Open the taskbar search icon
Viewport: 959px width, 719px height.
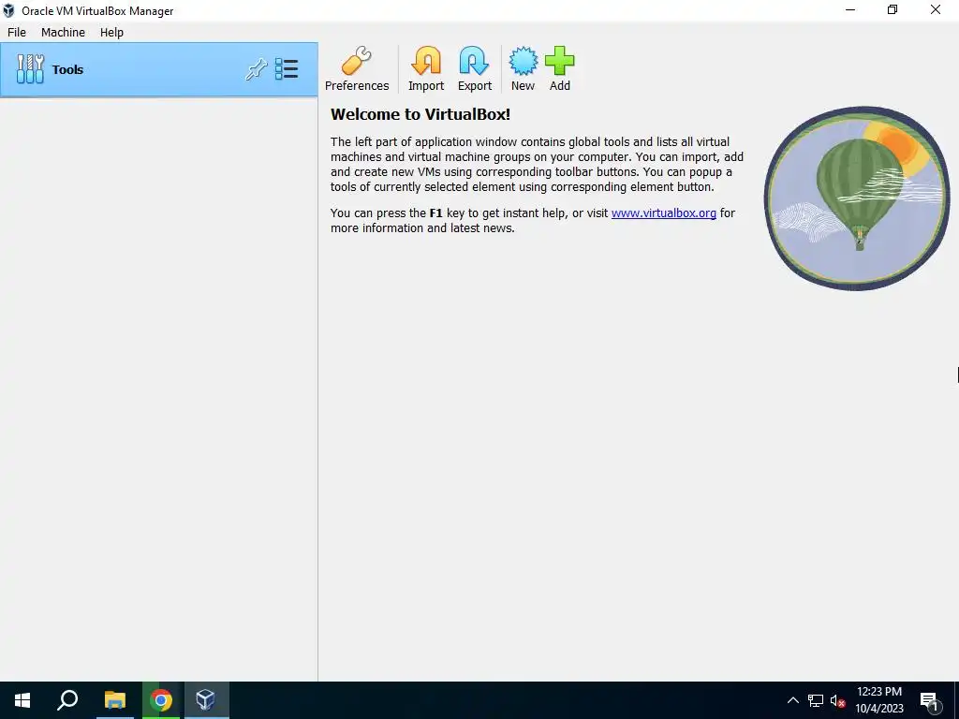pos(67,700)
